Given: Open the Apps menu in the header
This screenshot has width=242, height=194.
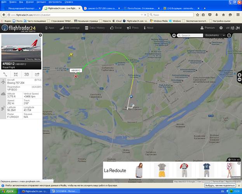Looking at the screenshot, I should point(50,28).
